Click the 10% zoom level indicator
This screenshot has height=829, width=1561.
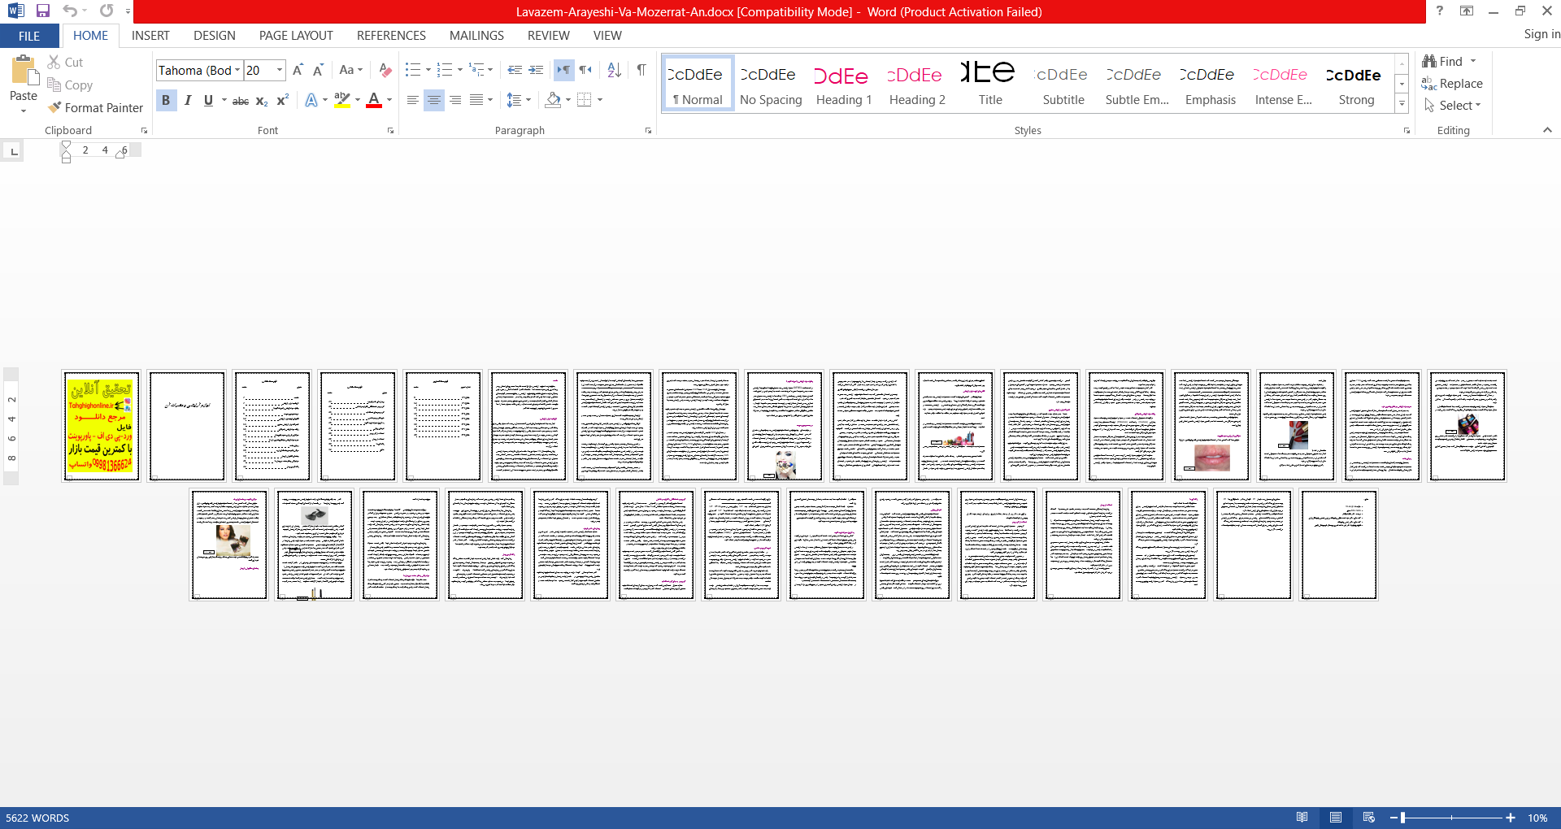click(1537, 818)
